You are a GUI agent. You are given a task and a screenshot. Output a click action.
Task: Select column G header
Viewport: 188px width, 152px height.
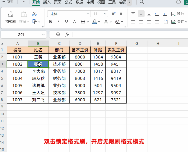[x=137, y=43]
